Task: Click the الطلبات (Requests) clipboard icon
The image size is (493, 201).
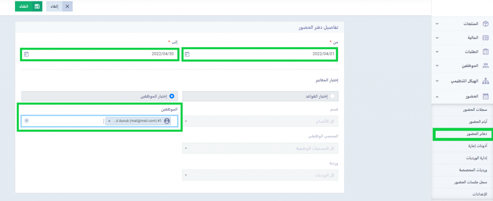Action: pos(485,52)
